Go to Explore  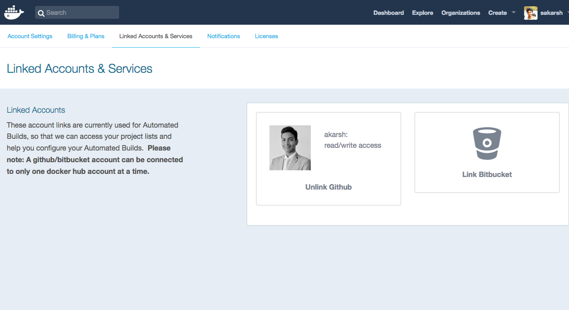tap(423, 13)
